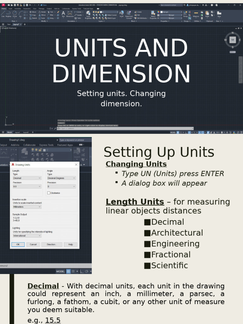Open the Insert ribbon tab
This screenshot has width=243, height=324.
(x=10, y=9)
